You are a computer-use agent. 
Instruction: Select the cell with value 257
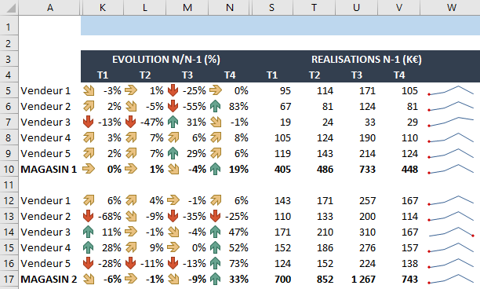(x=357, y=201)
